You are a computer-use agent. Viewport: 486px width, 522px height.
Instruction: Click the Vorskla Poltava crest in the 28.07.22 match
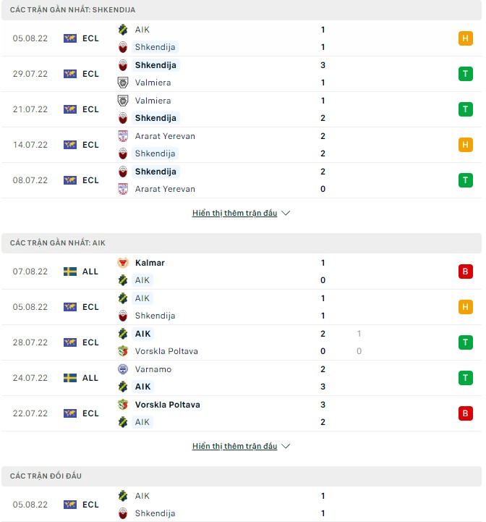tap(123, 351)
